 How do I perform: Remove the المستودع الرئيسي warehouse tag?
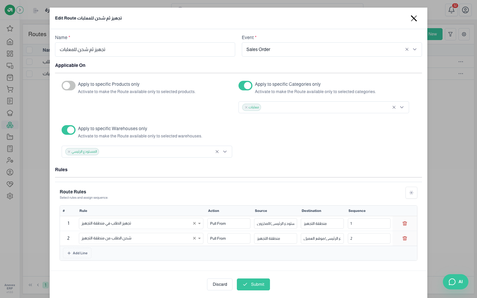click(x=69, y=152)
